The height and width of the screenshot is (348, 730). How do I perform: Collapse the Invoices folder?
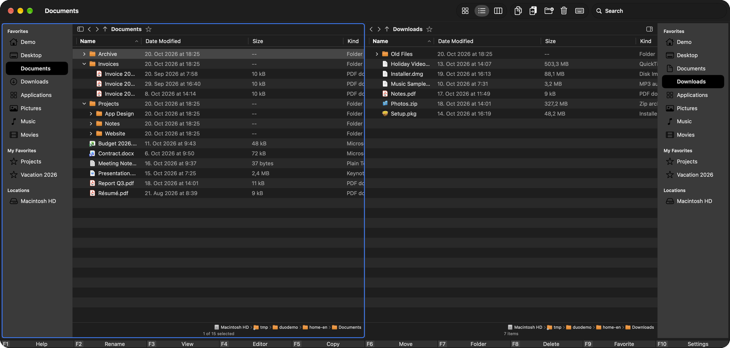[x=84, y=64]
